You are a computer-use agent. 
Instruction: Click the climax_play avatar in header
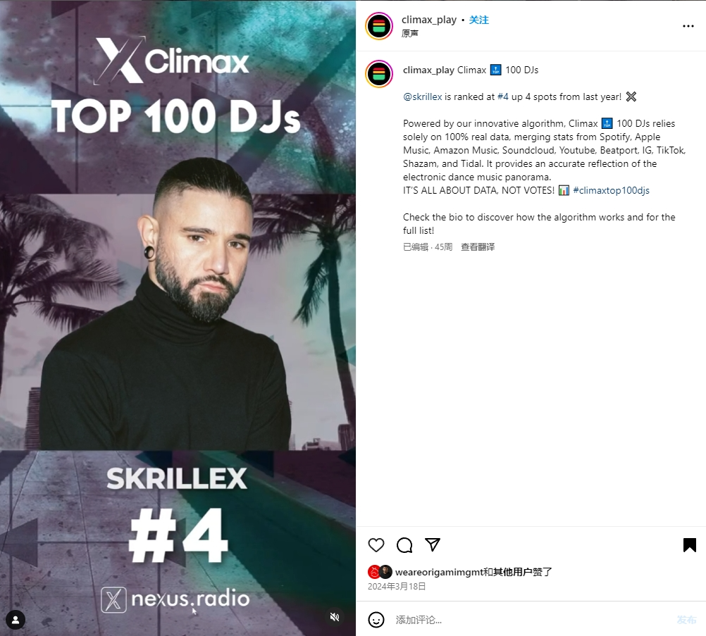click(379, 26)
